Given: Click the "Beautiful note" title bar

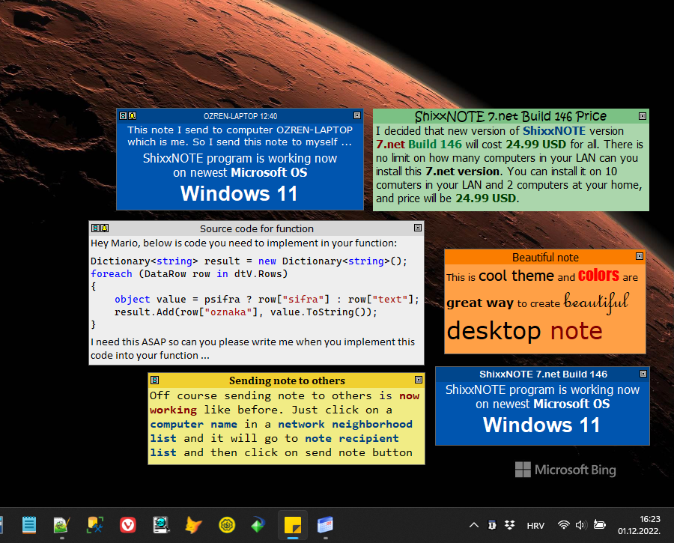Looking at the screenshot, I should tap(545, 257).
